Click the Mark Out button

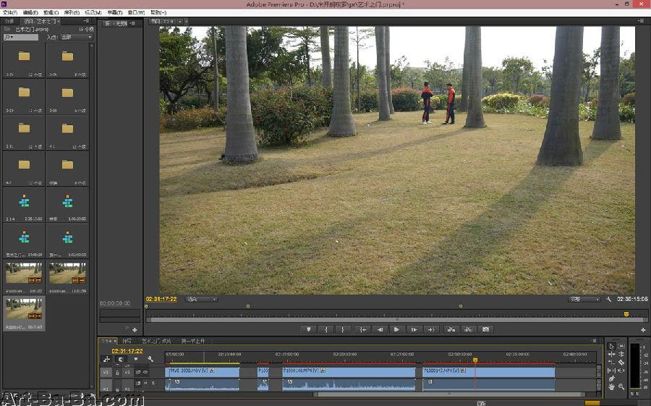343,329
